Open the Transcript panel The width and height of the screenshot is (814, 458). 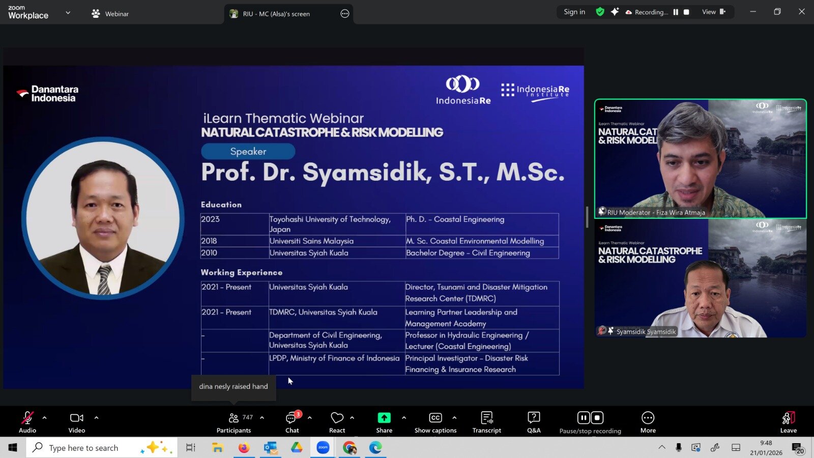486,422
